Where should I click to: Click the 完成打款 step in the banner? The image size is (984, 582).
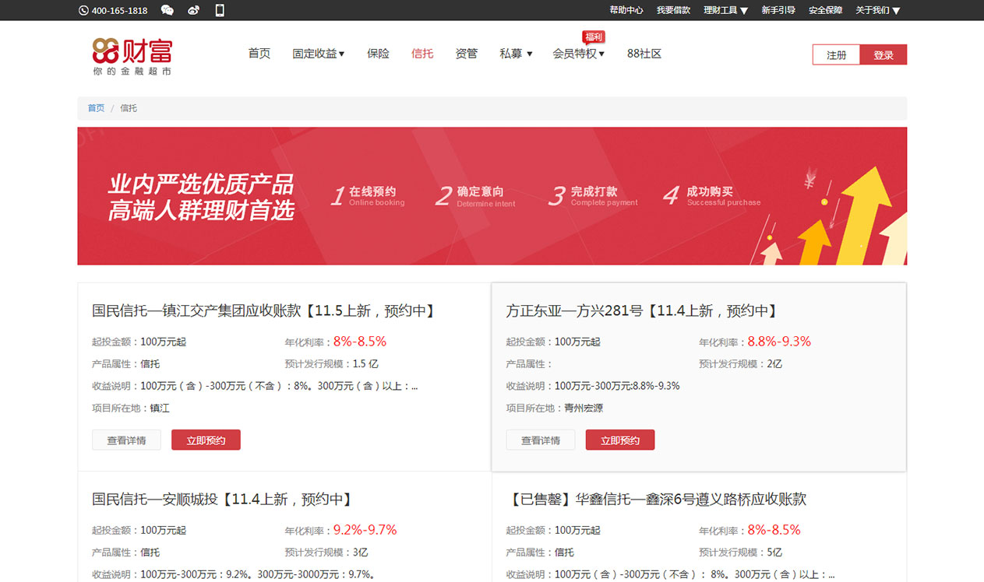pos(593,195)
